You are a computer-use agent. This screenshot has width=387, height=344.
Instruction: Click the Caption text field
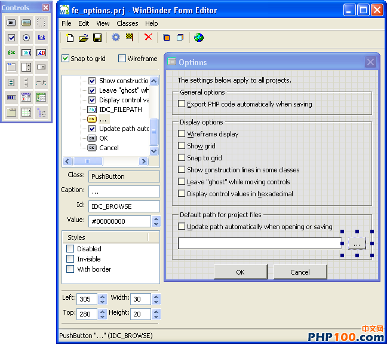click(124, 191)
